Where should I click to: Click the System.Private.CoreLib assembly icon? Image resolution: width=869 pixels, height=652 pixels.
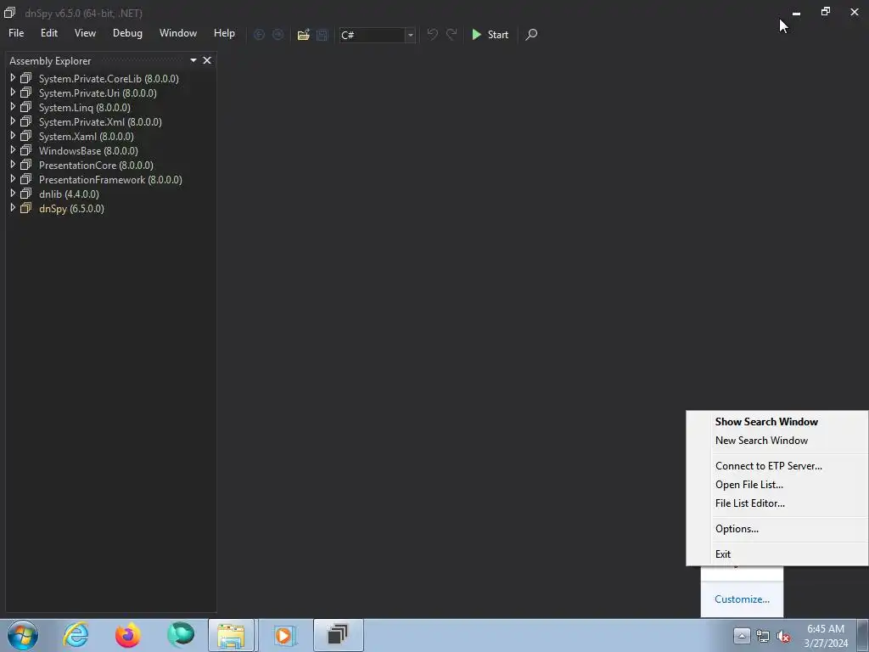click(26, 78)
